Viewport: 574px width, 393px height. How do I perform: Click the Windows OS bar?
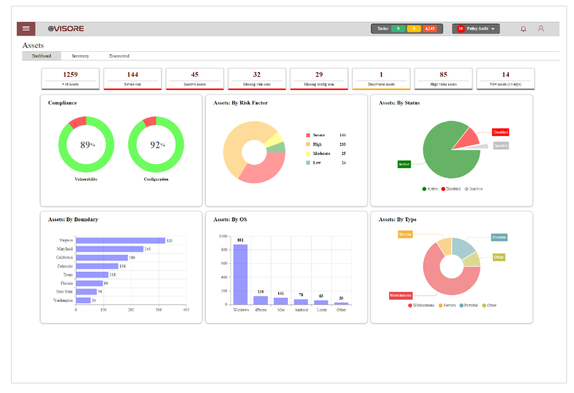tap(241, 274)
